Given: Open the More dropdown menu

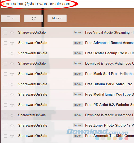Looking at the screenshot, I should click(57, 19).
